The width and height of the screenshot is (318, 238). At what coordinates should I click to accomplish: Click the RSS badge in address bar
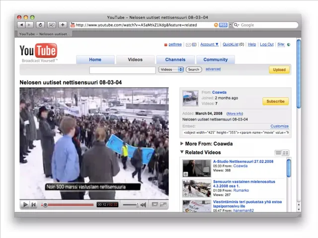tap(223, 25)
